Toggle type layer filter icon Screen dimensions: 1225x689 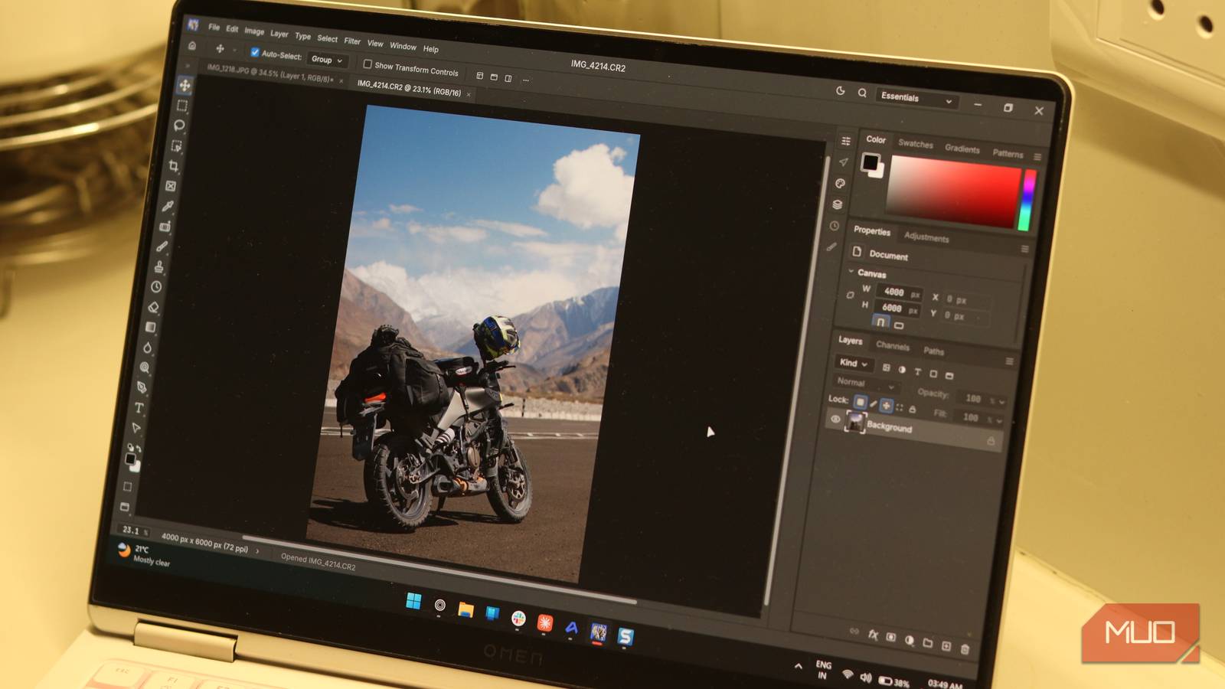point(918,371)
